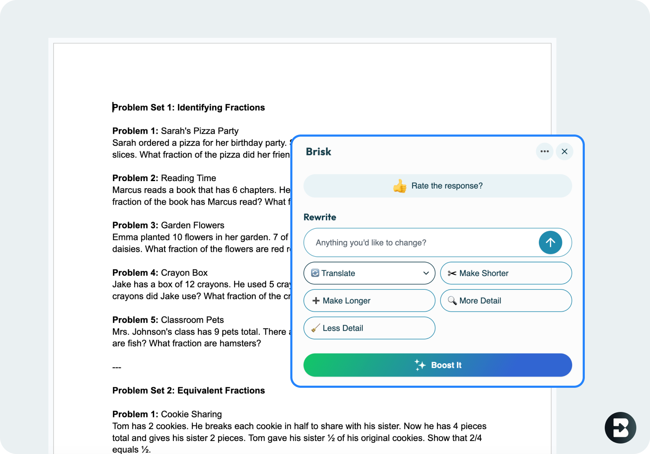Click 'Problem 2: Reading Time' line
The height and width of the screenshot is (454, 650).
pyautogui.click(x=164, y=178)
